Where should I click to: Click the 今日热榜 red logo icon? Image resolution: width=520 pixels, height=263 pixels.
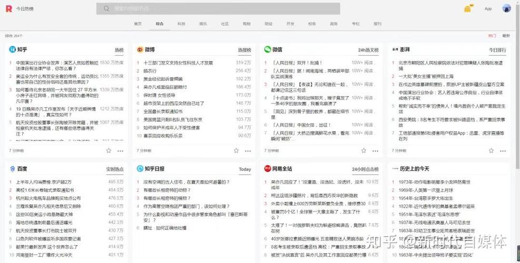click(8, 8)
